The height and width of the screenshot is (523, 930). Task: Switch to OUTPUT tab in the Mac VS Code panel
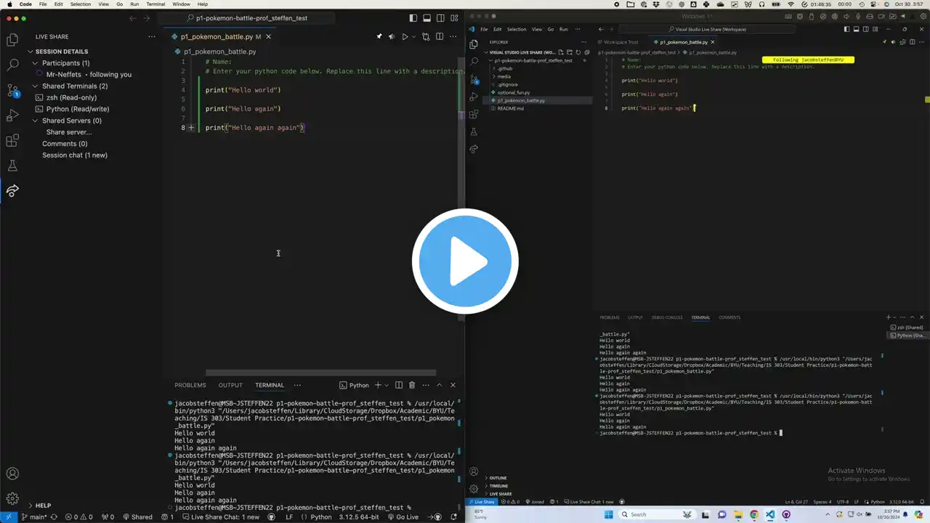(230, 385)
